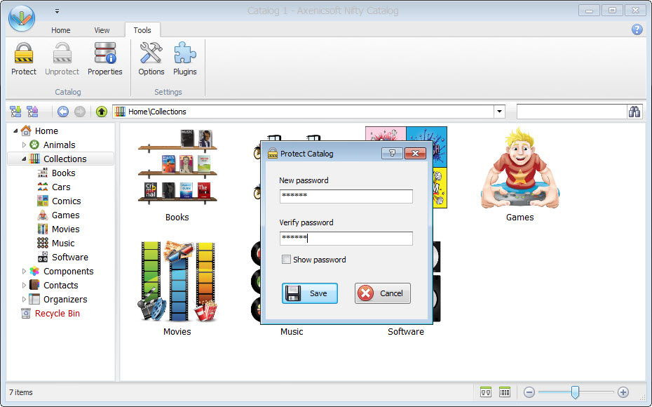Select Movies in the folder tree
Viewport: 652px width, 407px height.
pyautogui.click(x=66, y=229)
